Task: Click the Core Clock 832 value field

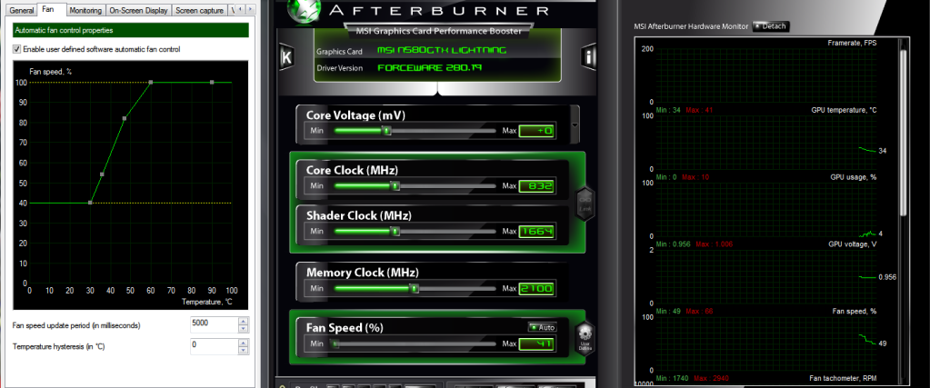Action: coord(536,186)
